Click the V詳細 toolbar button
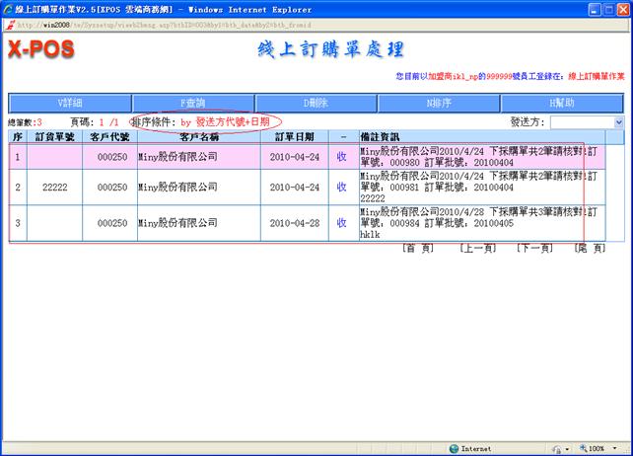The width and height of the screenshot is (633, 456). (x=69, y=103)
